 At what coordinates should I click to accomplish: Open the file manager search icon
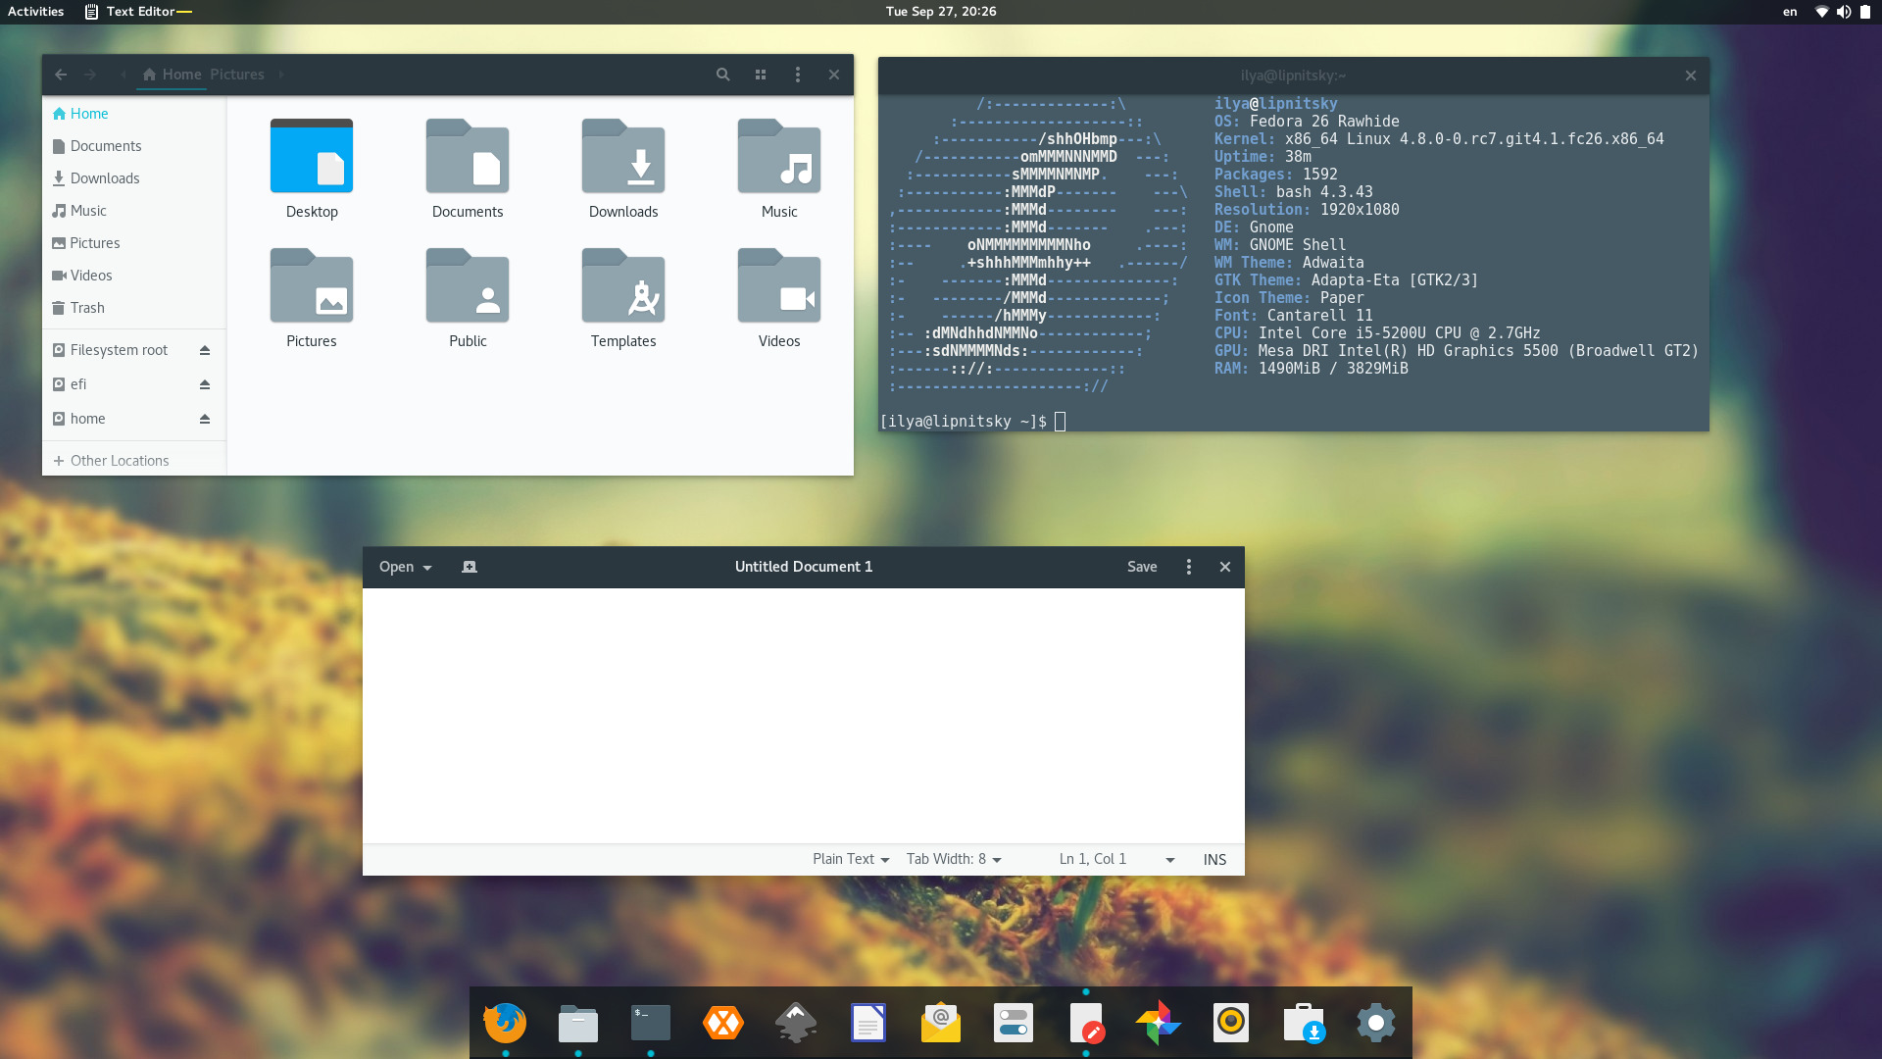(x=723, y=75)
